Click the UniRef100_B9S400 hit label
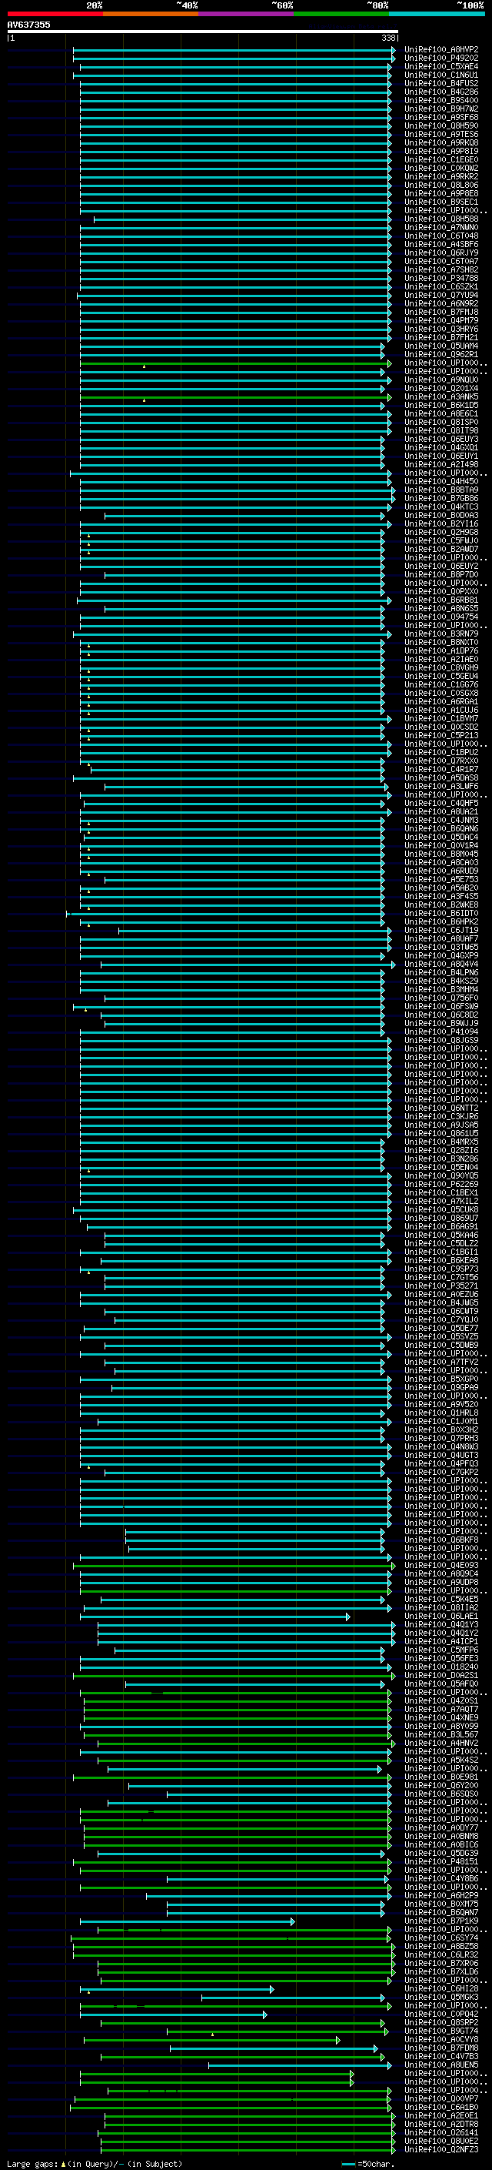 (x=440, y=100)
